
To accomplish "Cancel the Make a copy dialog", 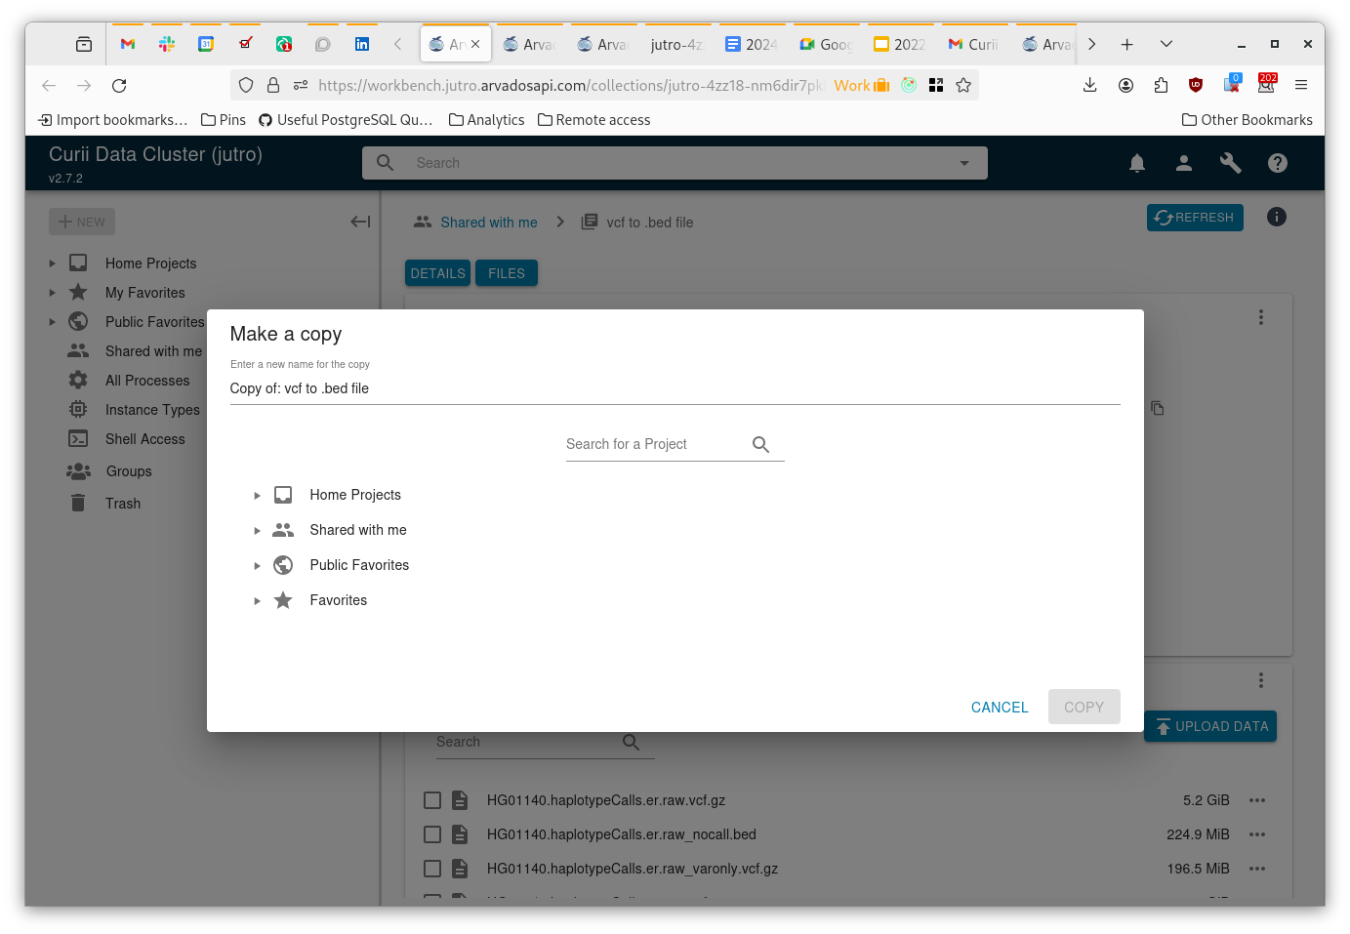I will [1000, 708].
